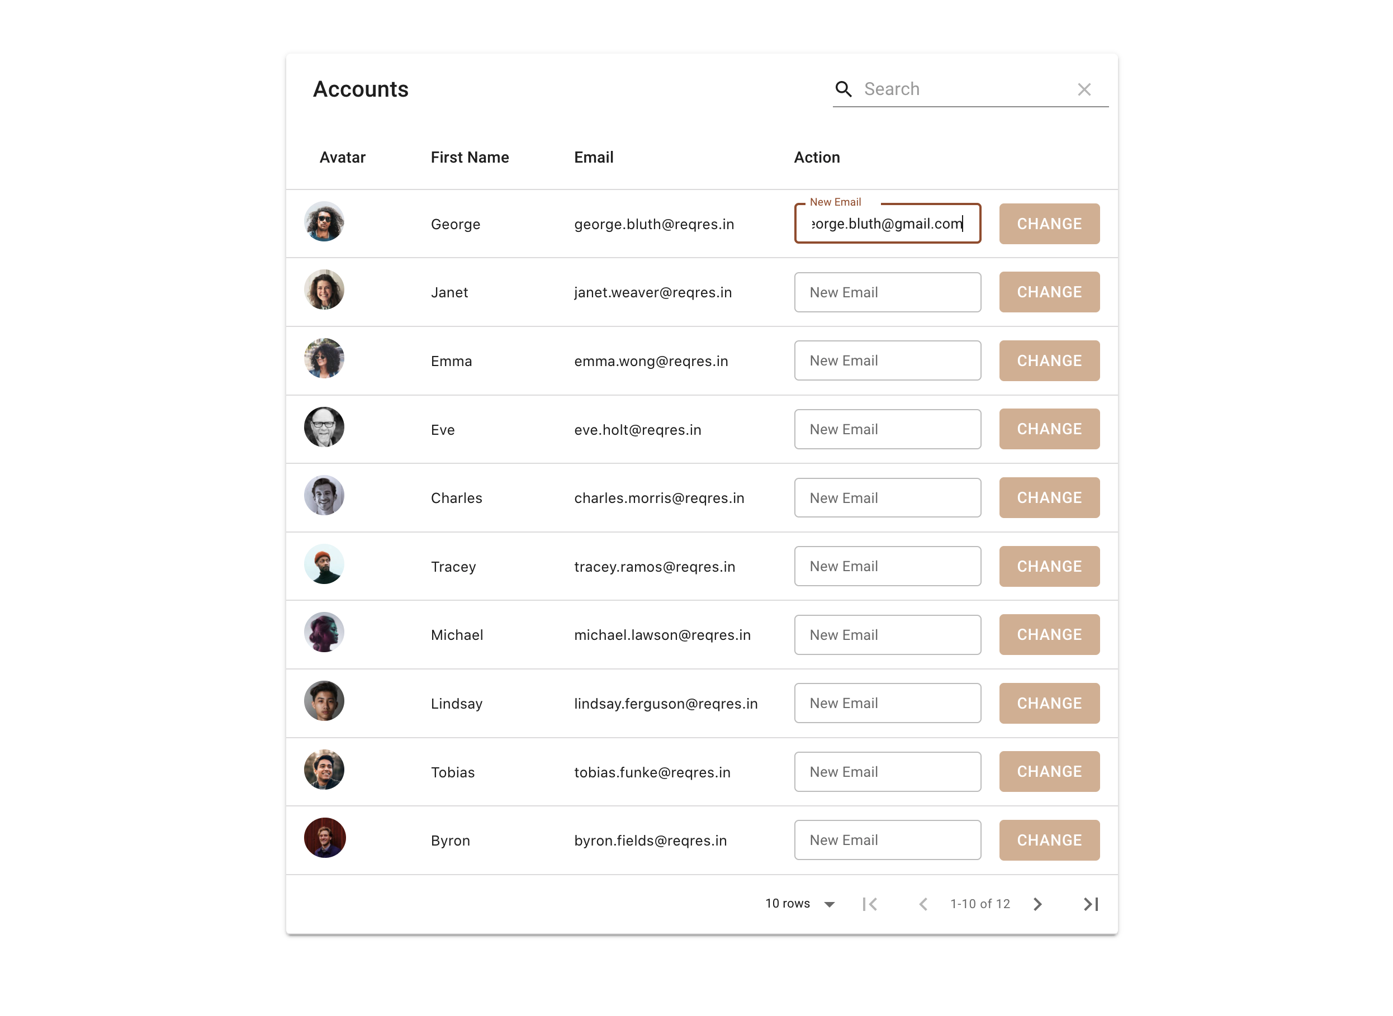
Task: Clear the search box using the X icon
Action: [1084, 89]
